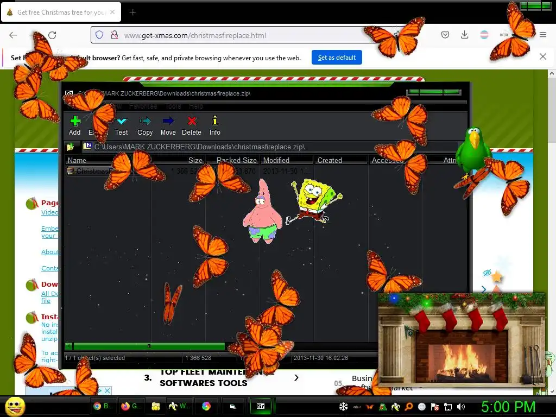The image size is (556, 417).
Task: Open the Favorites menu in 7-Zip
Action: click(x=143, y=106)
